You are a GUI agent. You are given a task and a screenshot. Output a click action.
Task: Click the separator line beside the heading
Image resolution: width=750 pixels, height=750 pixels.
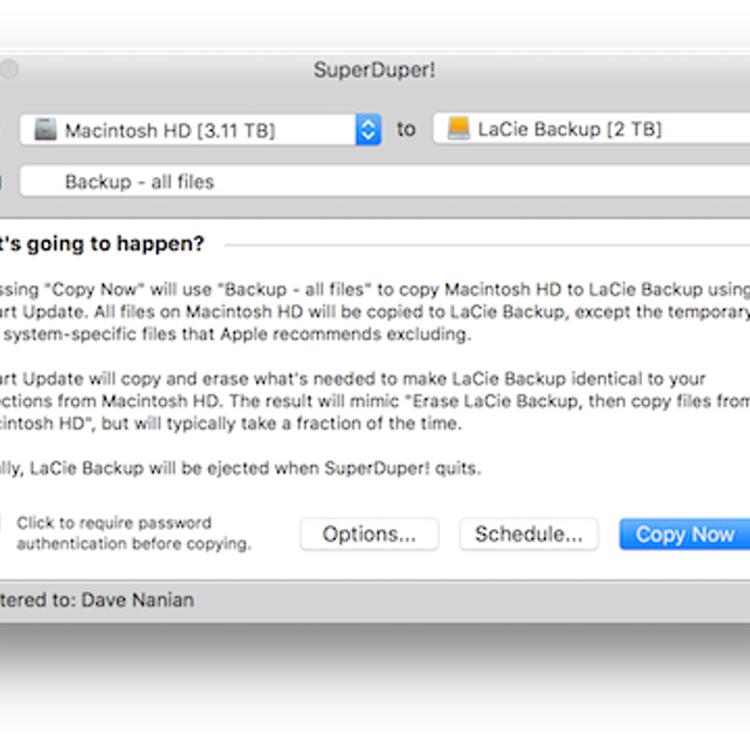pos(487,245)
